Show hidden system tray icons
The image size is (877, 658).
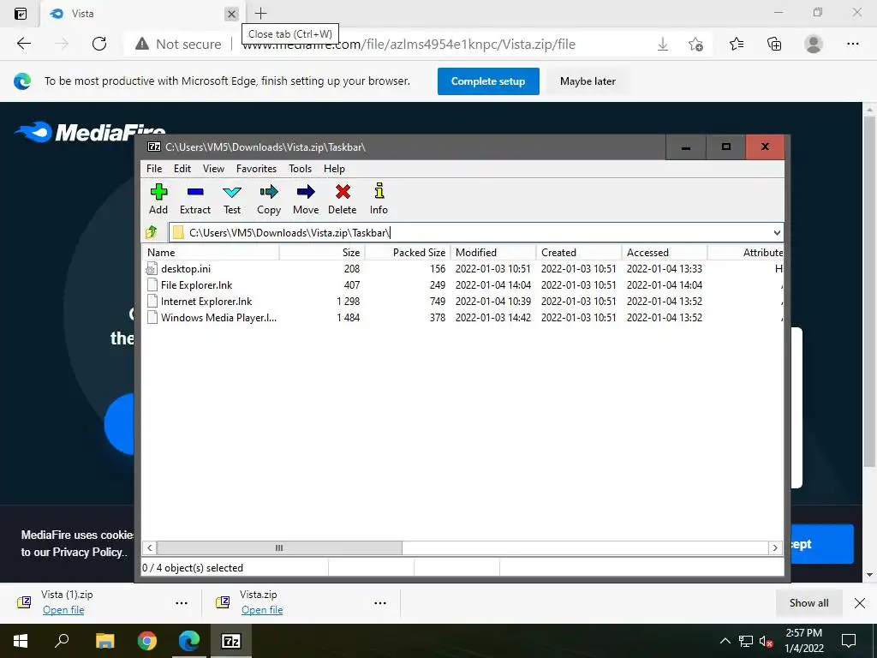[x=725, y=641]
